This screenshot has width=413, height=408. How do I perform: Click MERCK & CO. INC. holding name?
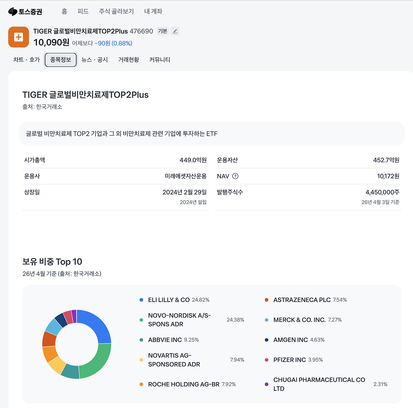(299, 320)
